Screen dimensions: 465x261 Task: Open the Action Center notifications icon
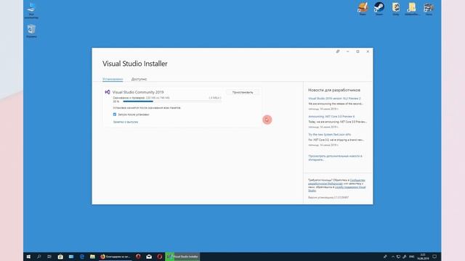pyautogui.click(x=434, y=257)
